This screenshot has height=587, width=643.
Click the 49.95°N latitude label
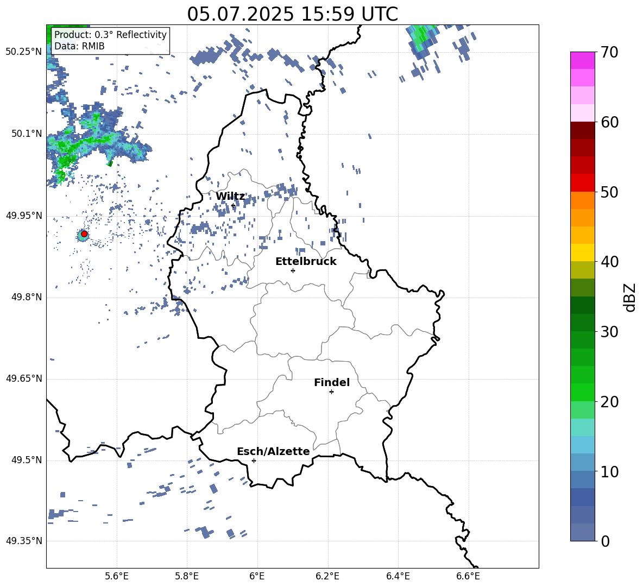pos(24,216)
